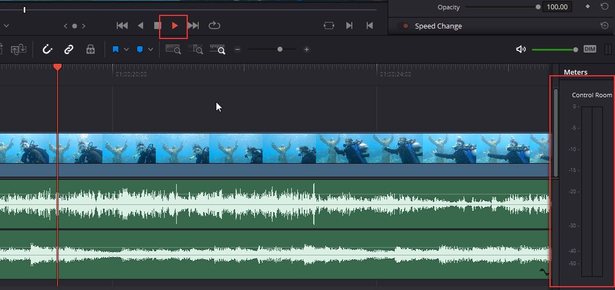Select Full Extent Zoom icon
The width and height of the screenshot is (615, 290).
click(x=173, y=49)
